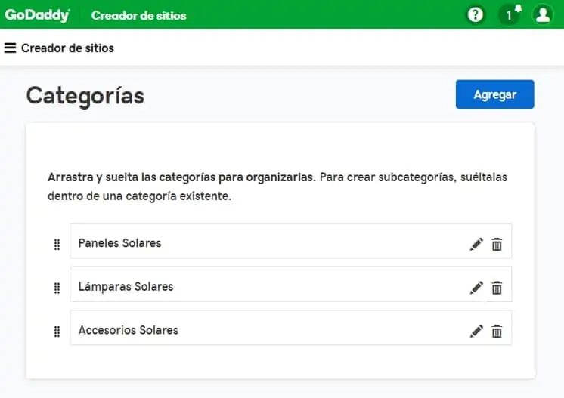Open notifications bell with 1 alert
The width and height of the screenshot is (564, 398).
pos(510,15)
